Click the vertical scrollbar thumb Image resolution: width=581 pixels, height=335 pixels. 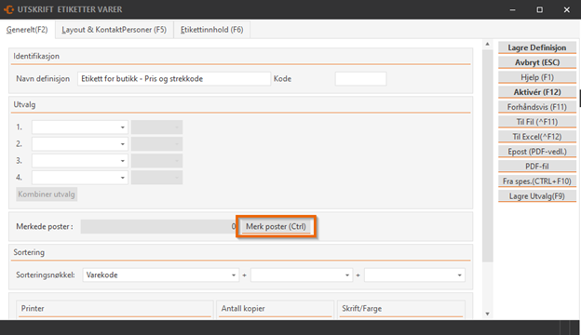coord(487,155)
